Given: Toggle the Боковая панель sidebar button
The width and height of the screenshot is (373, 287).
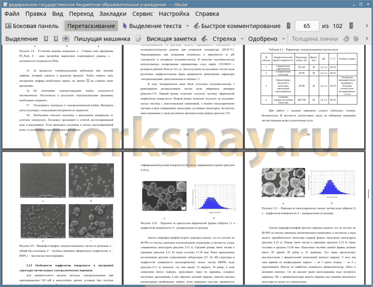Looking at the screenshot, I should point(32,26).
